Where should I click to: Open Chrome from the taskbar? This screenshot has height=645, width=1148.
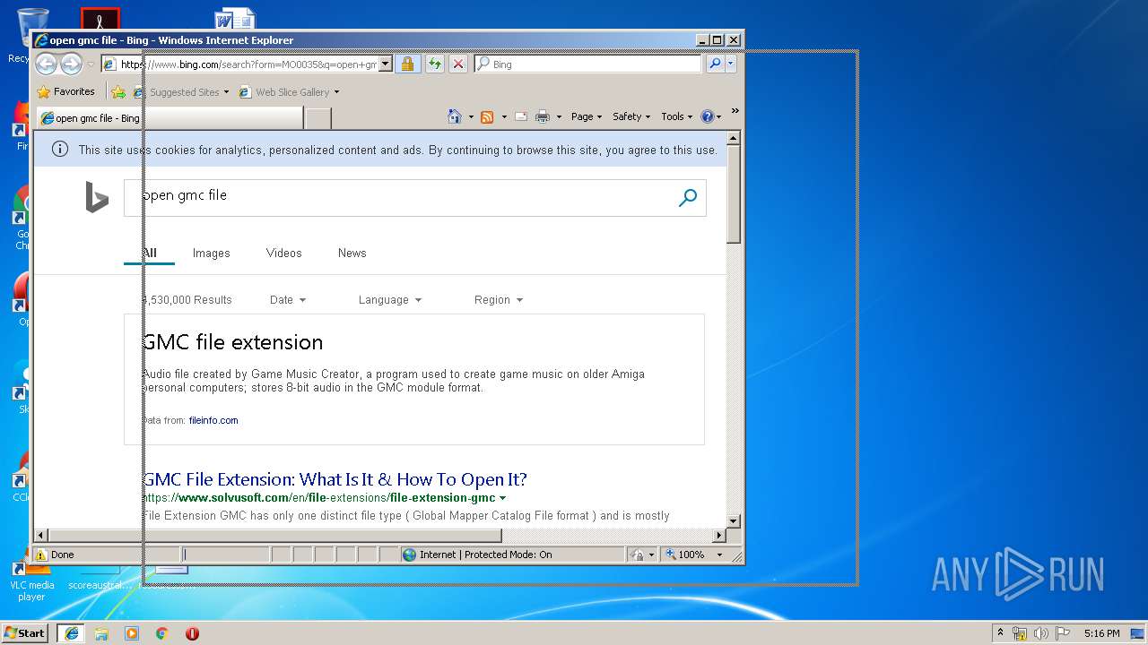tap(162, 633)
